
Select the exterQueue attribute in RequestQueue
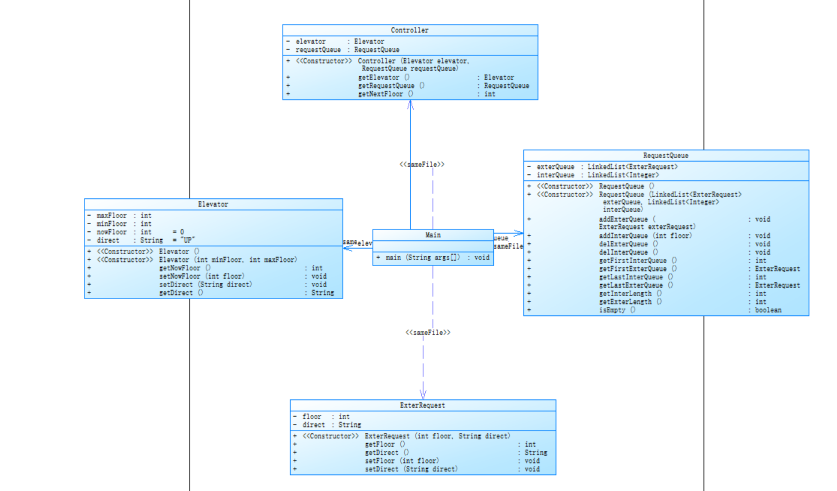coord(555,167)
